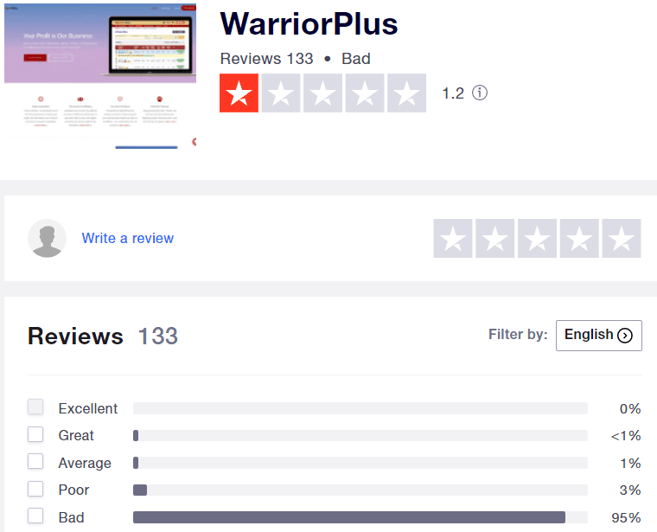
Task: Click the 'Great' label
Action: pos(76,436)
